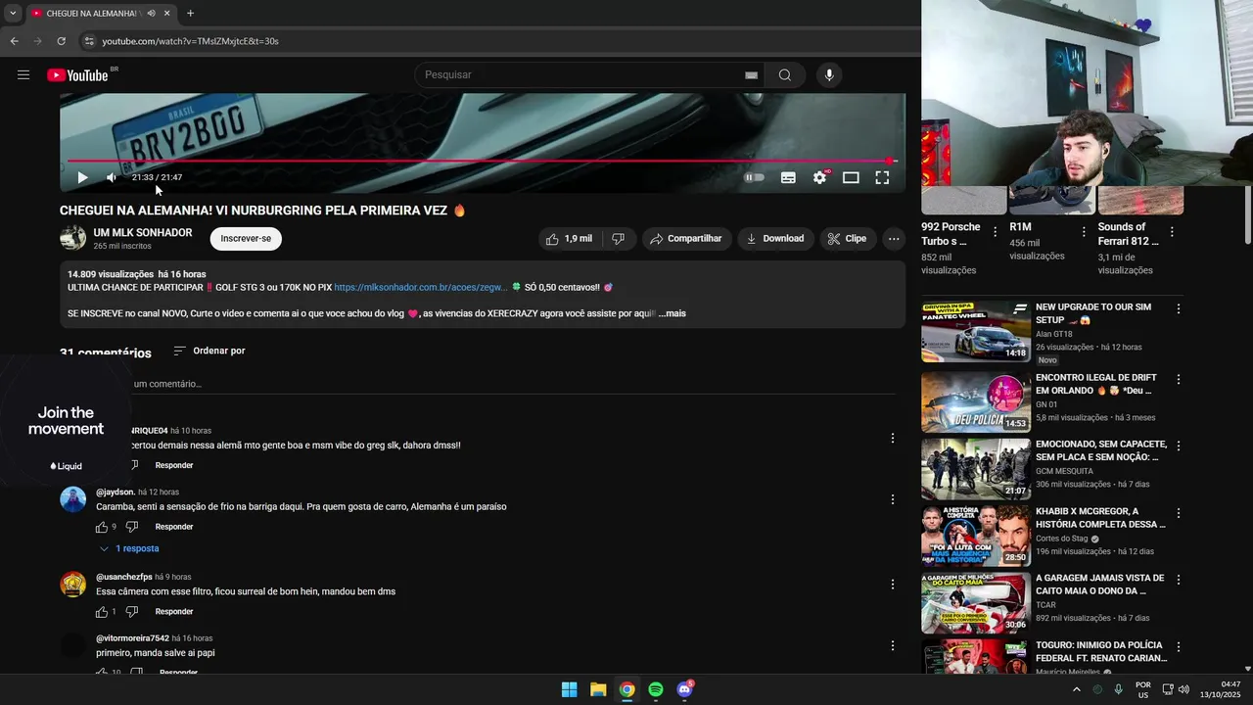
Task: Open Spotify from the taskbar
Action: (656, 689)
